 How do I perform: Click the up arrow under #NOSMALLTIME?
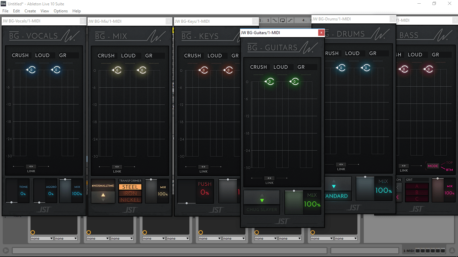(x=103, y=194)
